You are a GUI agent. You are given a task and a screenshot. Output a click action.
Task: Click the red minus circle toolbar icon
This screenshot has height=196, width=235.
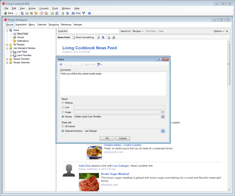click(x=42, y=13)
